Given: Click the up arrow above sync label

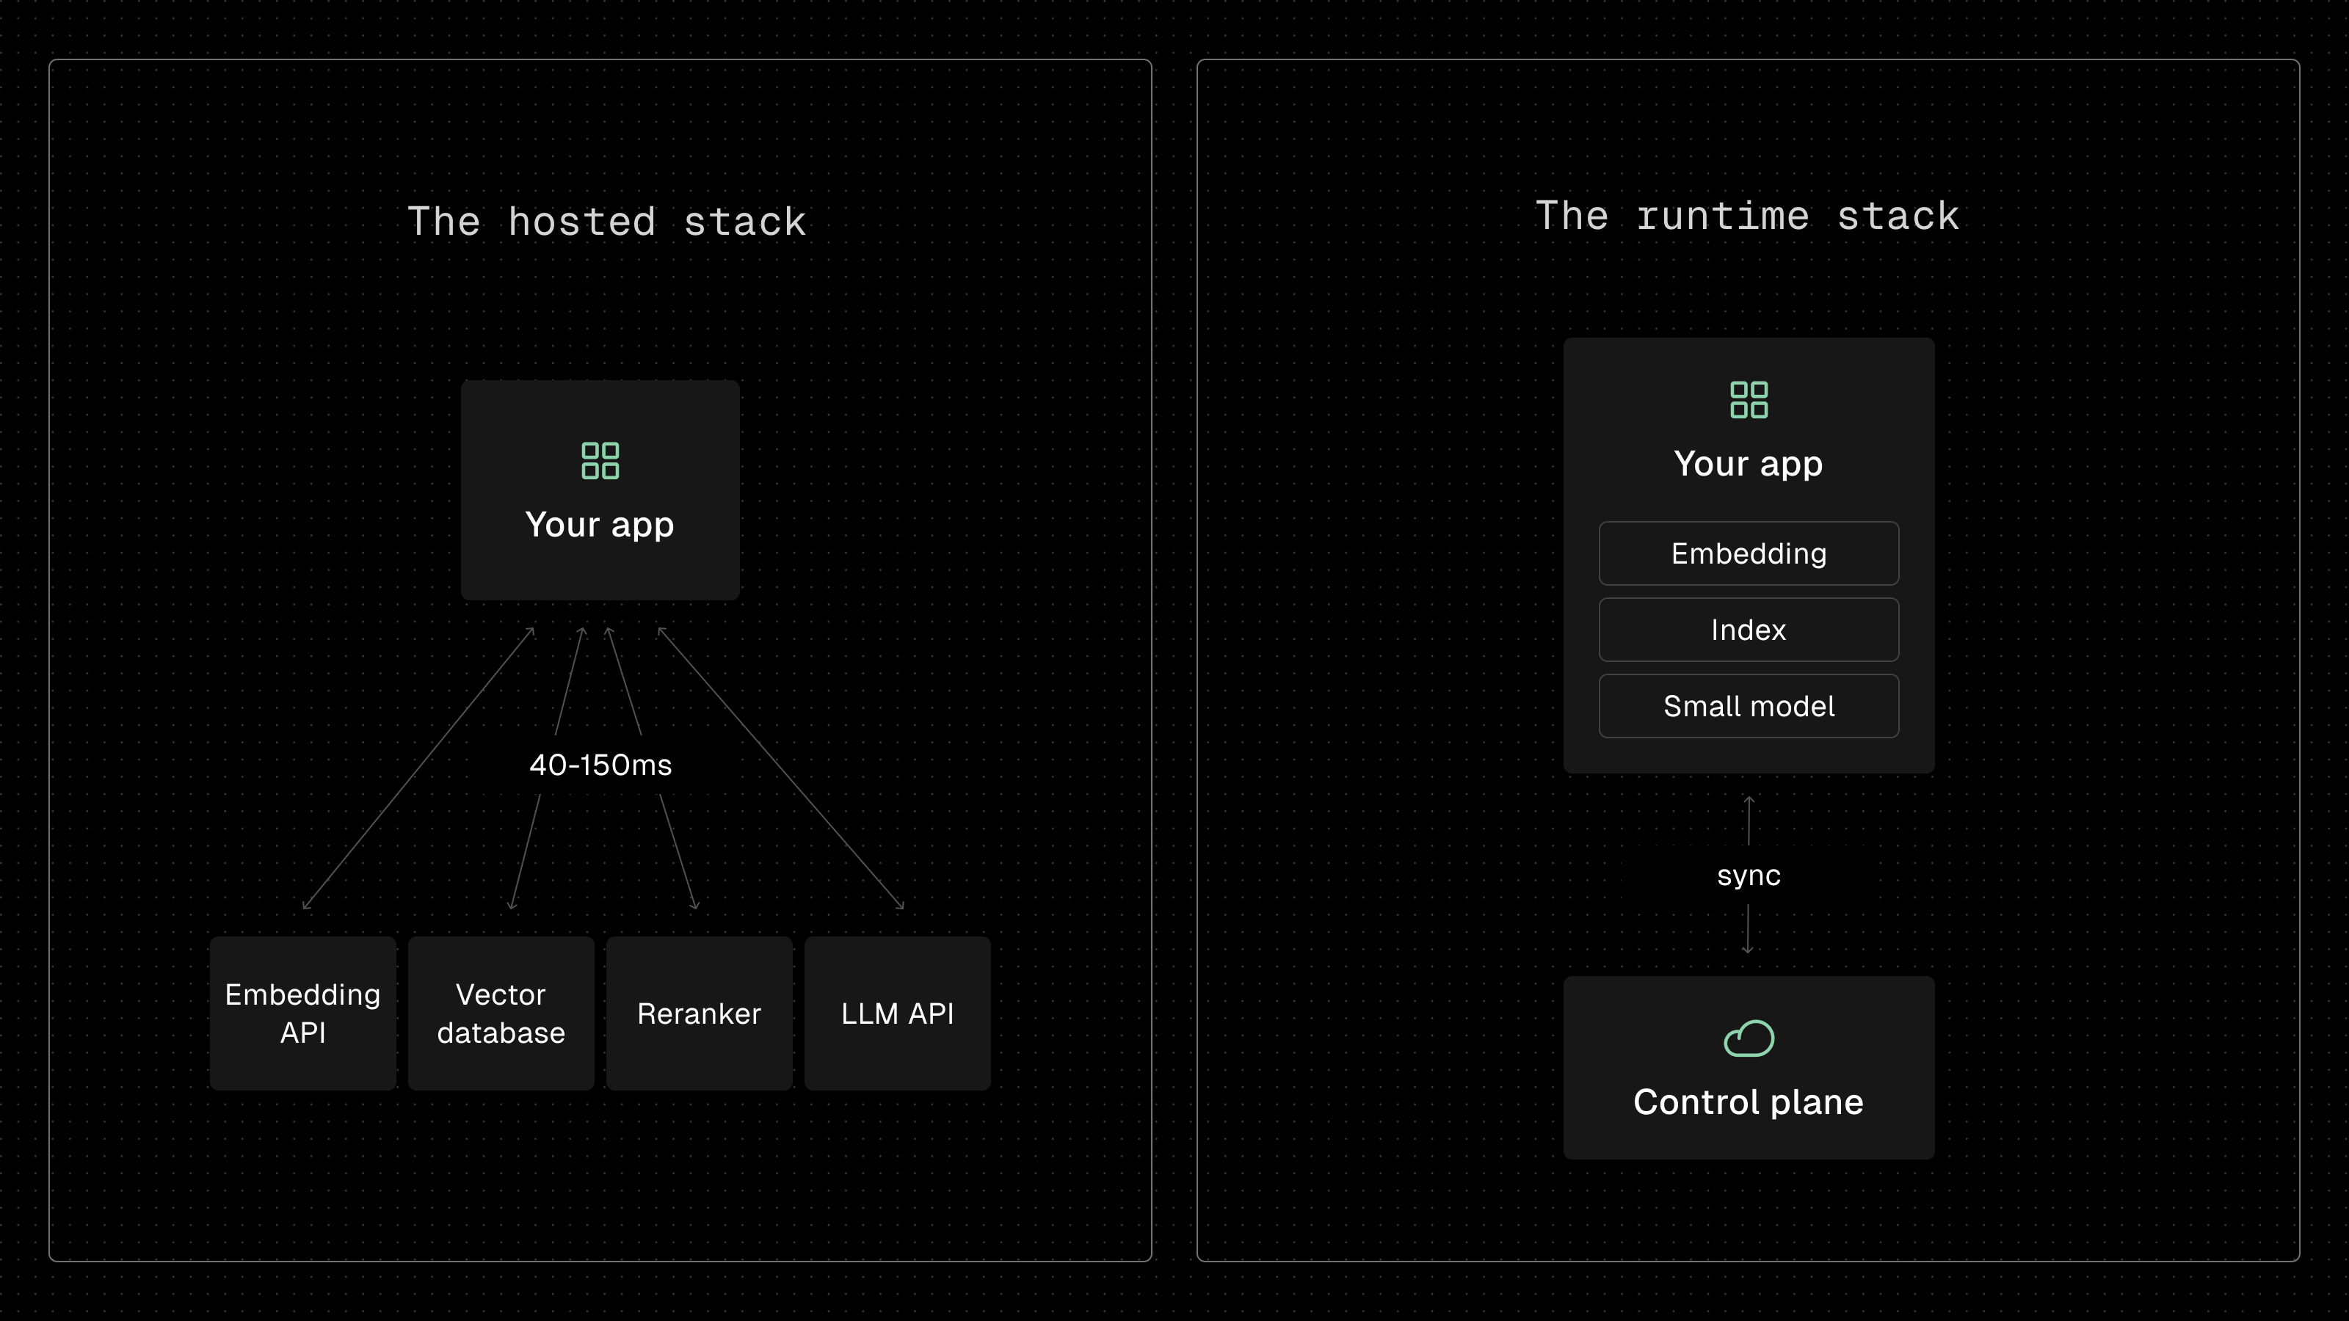Looking at the screenshot, I should 1748,820.
